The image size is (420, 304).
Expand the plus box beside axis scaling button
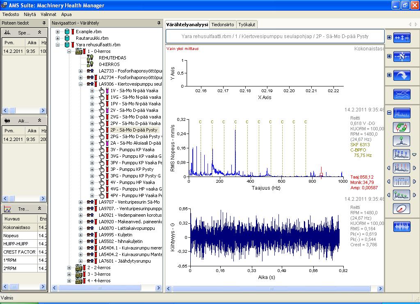pyautogui.click(x=389, y=37)
